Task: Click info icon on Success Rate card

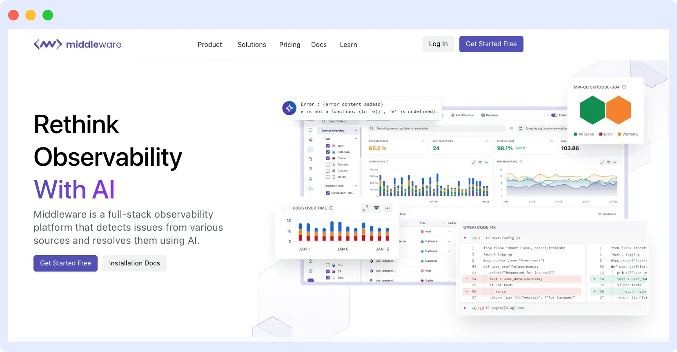Action: click(551, 141)
